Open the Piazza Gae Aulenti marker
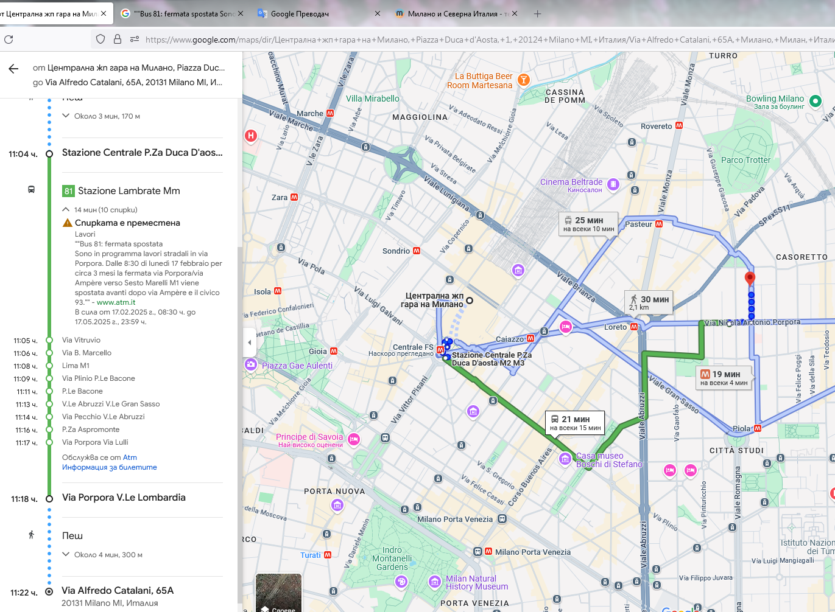Viewport: 835px width, 612px height. (250, 364)
